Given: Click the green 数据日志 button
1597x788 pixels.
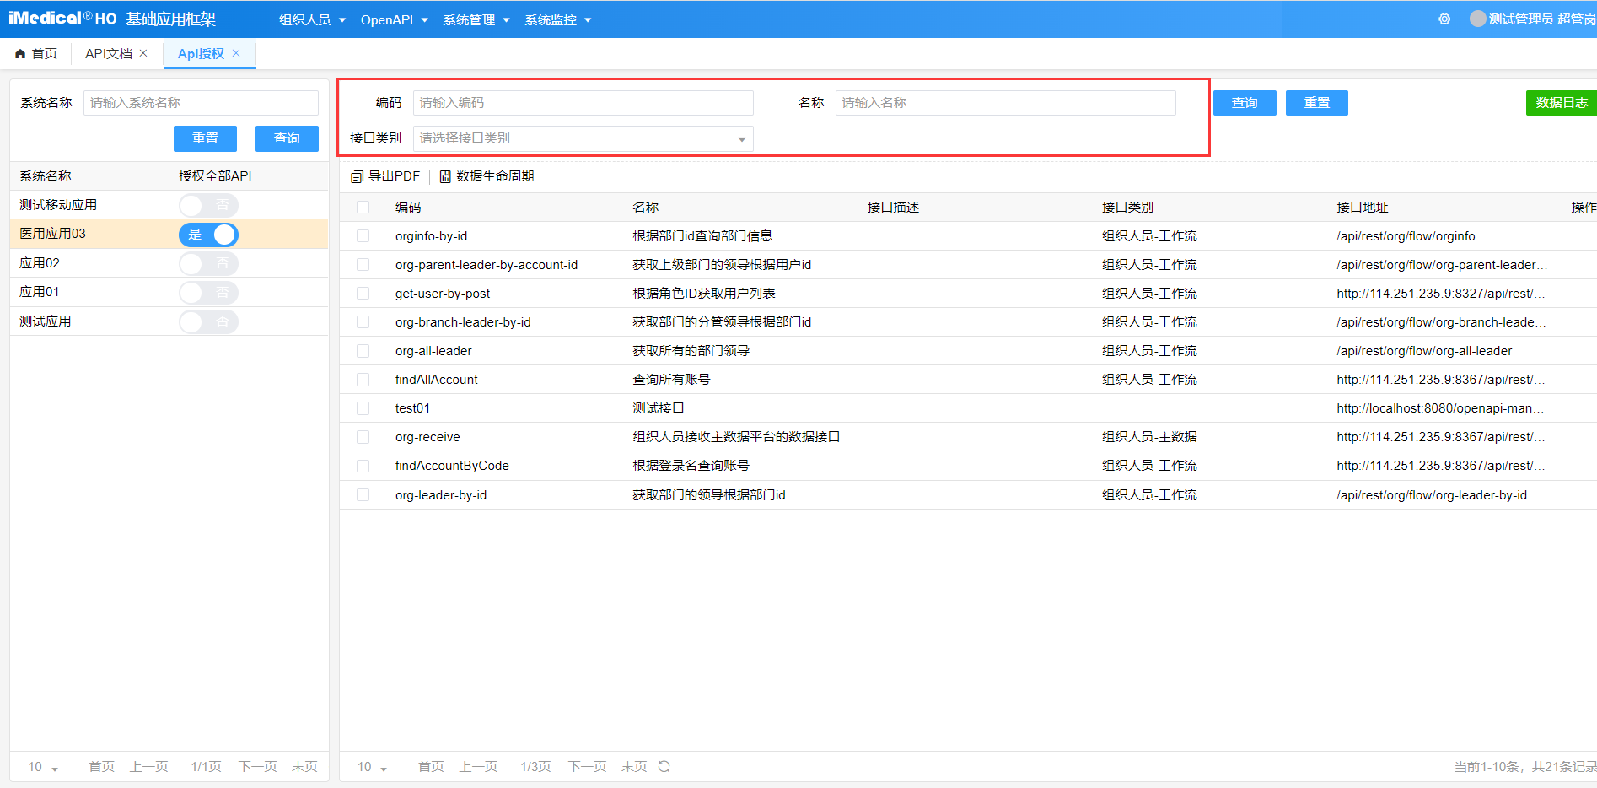Looking at the screenshot, I should tap(1561, 102).
